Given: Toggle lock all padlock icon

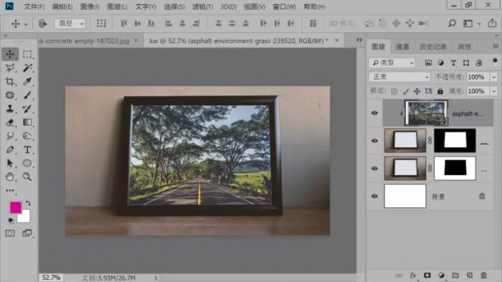Looking at the screenshot, I should [x=440, y=91].
